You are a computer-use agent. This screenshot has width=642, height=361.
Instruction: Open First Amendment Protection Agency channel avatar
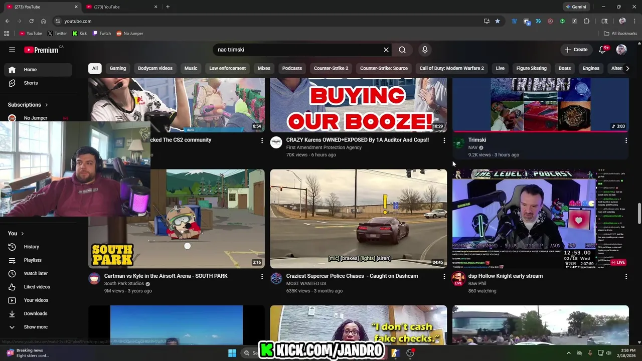(276, 143)
